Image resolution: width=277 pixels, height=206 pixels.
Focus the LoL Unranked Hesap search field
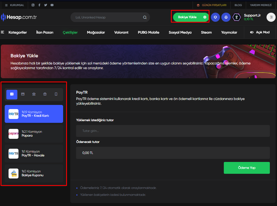click(110, 17)
